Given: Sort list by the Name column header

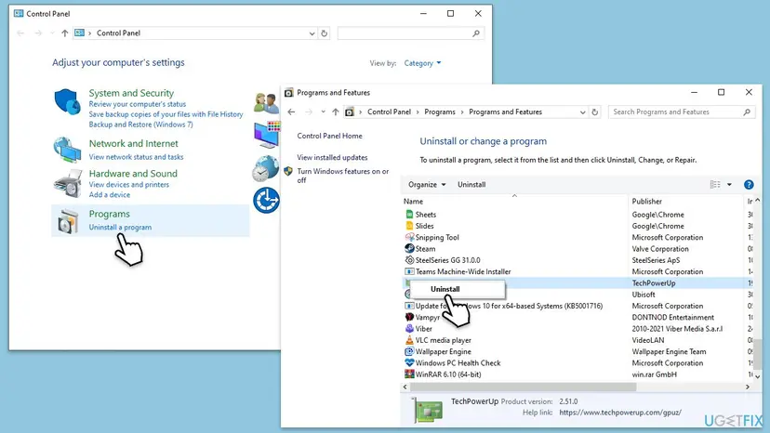Looking at the screenshot, I should (514, 202).
